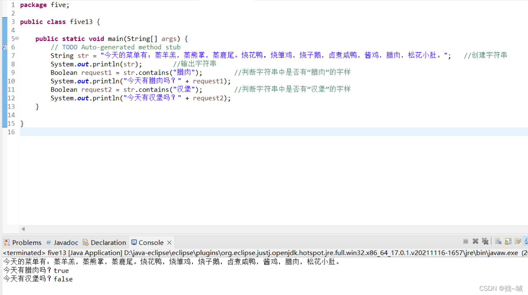Click the highlighted Display Selected Console icon
This screenshot has height=295, width=528.
[x=526, y=241]
